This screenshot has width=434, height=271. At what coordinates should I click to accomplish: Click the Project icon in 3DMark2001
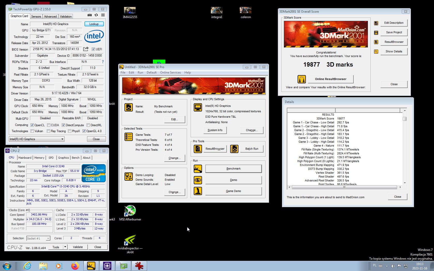pos(128,107)
